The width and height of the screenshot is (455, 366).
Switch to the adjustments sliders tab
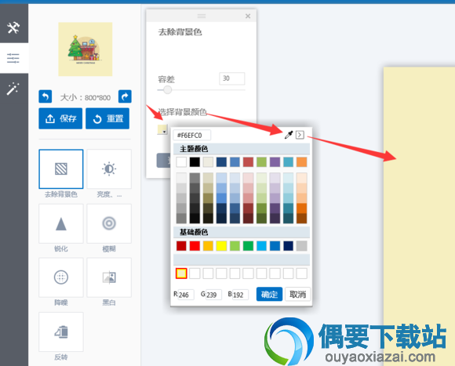pyautogui.click(x=13, y=58)
